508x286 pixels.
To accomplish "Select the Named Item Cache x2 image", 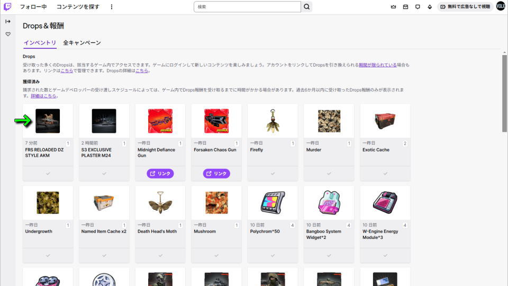I will pyautogui.click(x=104, y=203).
